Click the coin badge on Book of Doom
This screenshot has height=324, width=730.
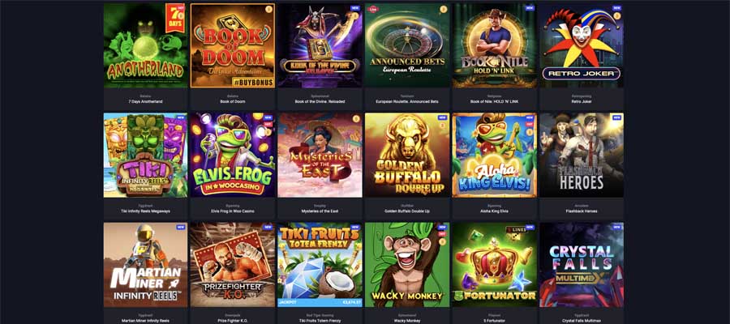coord(268,9)
